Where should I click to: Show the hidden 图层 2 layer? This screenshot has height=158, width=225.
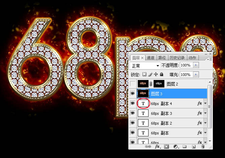coord(132,83)
